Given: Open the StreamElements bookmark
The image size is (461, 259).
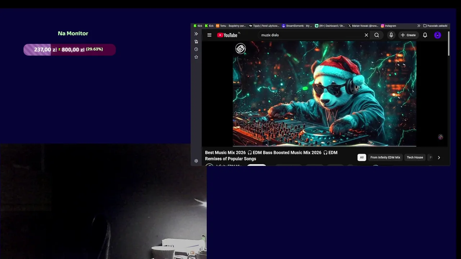Looking at the screenshot, I should 297,26.
